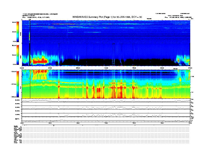
Task: Click the -120.00 color scale label
Action: point(13,72)
